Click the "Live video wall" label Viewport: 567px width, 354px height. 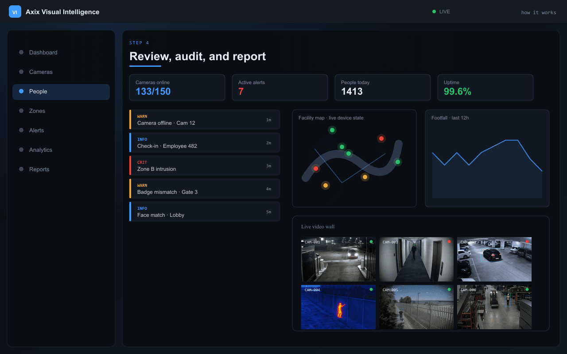(318, 227)
